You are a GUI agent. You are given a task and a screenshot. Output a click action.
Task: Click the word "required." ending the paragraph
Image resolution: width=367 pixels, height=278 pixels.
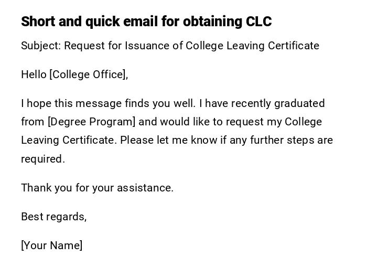(x=43, y=159)
